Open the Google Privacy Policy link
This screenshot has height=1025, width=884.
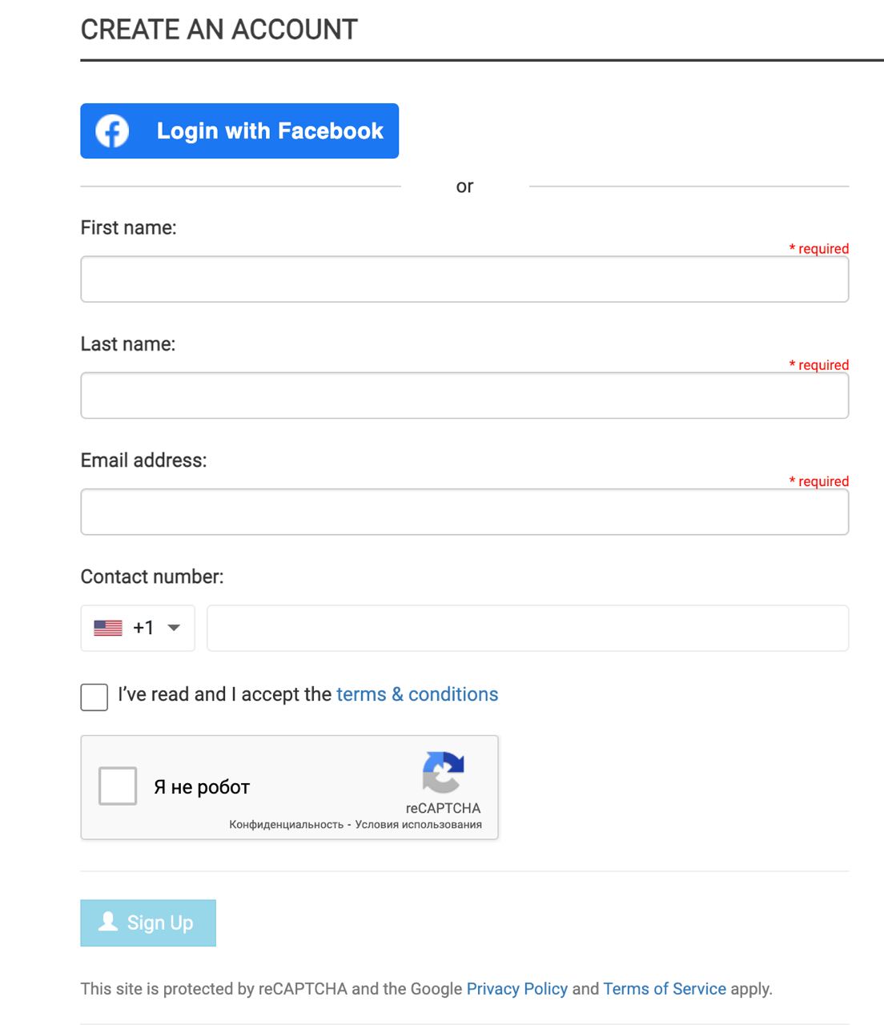point(516,988)
